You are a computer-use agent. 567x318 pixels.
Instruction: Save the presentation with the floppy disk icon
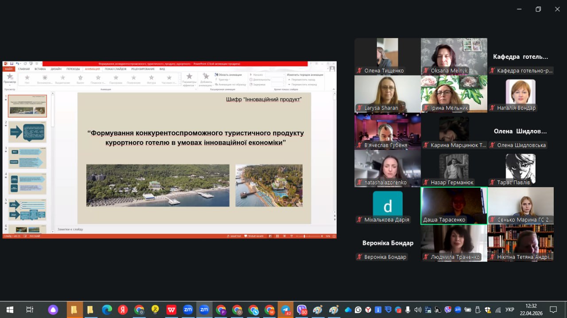pyautogui.click(x=12, y=64)
